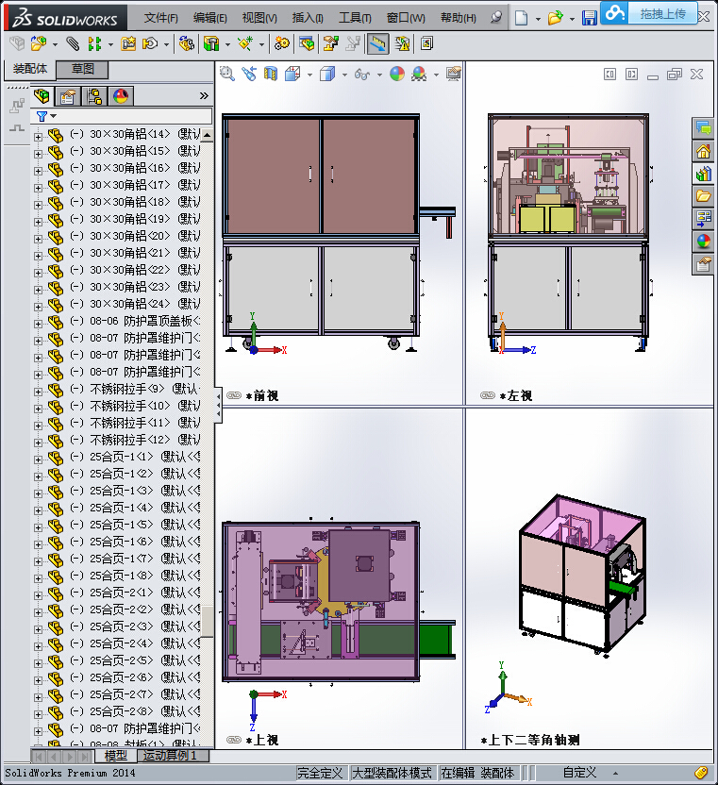This screenshot has height=785, width=718.
Task: Collapse the left panel splitter handle
Action: (218, 406)
